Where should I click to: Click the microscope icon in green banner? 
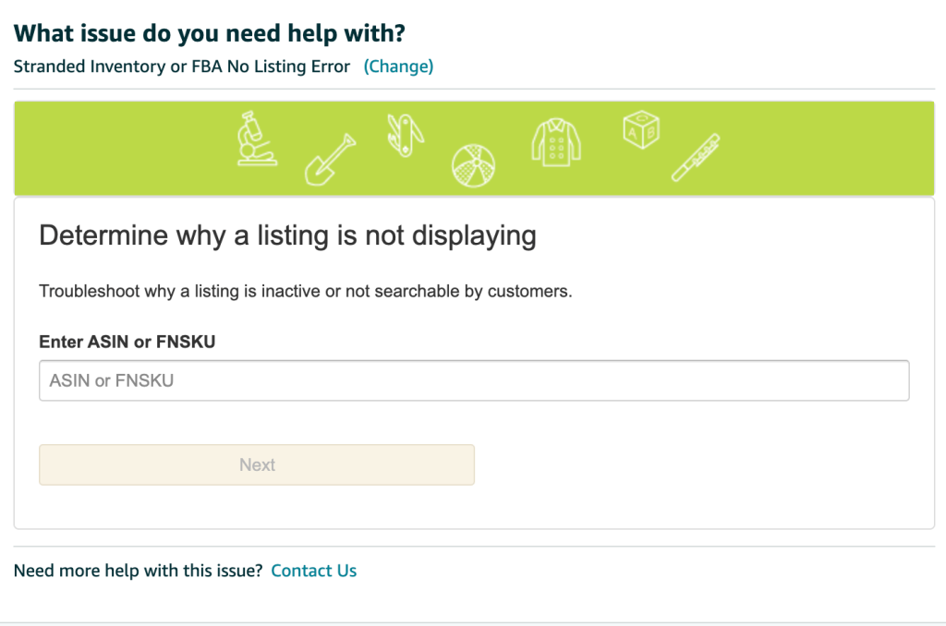pyautogui.click(x=256, y=139)
